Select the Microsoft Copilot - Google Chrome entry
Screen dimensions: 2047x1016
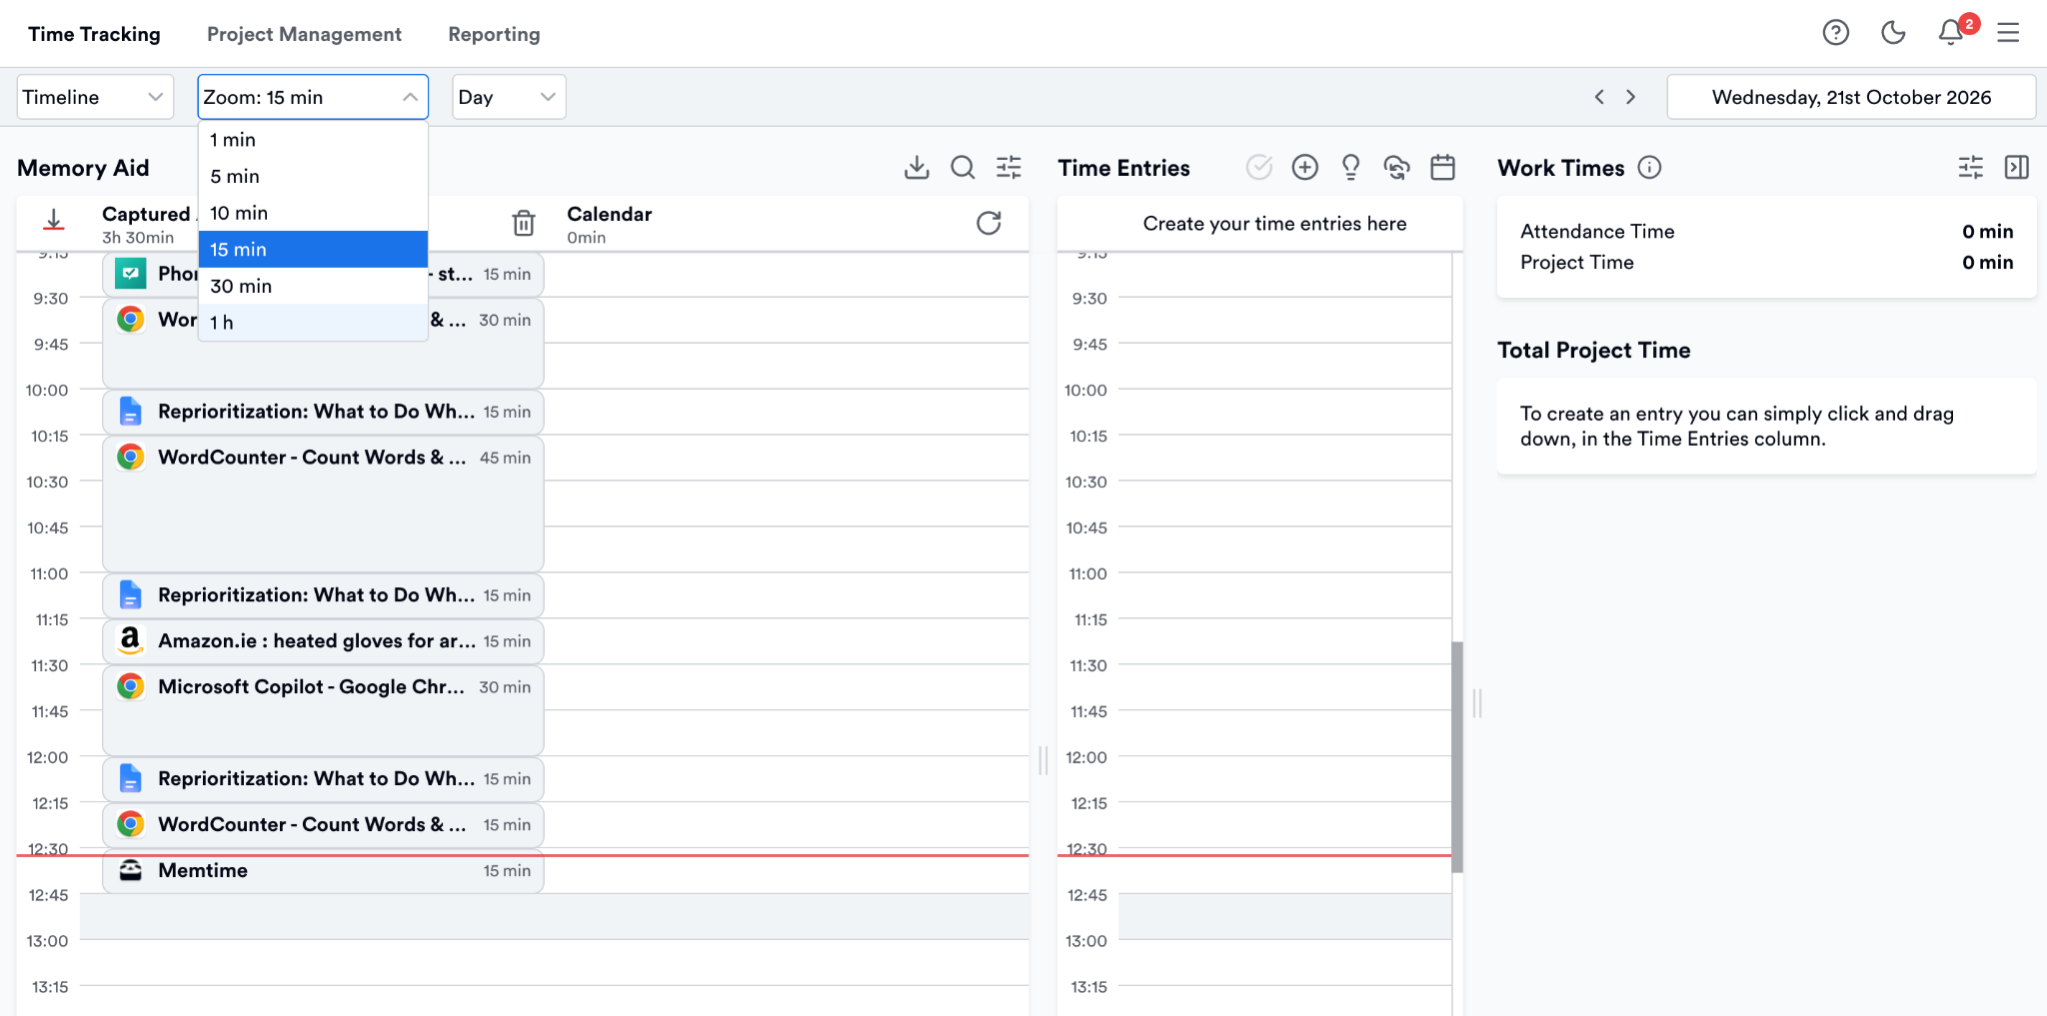[323, 710]
